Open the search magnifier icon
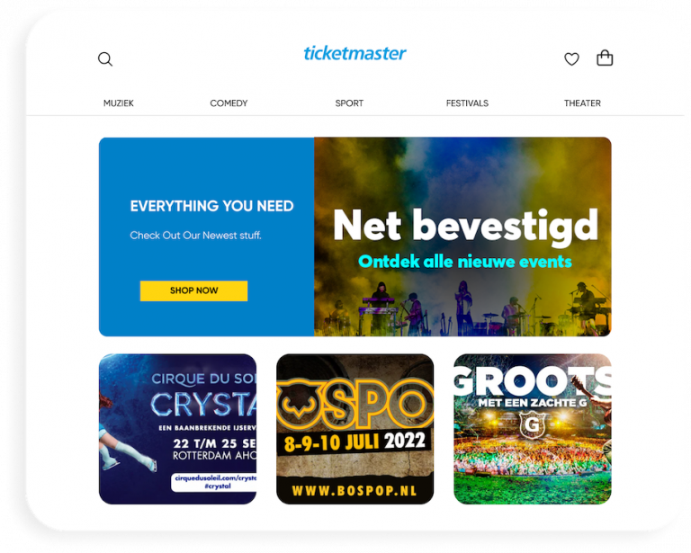 [105, 59]
